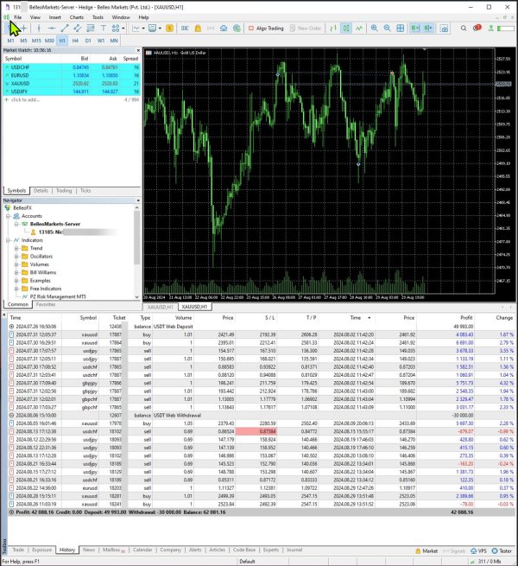Take chart screenshot with camera icon
The image size is (518, 566).
(x=445, y=29)
